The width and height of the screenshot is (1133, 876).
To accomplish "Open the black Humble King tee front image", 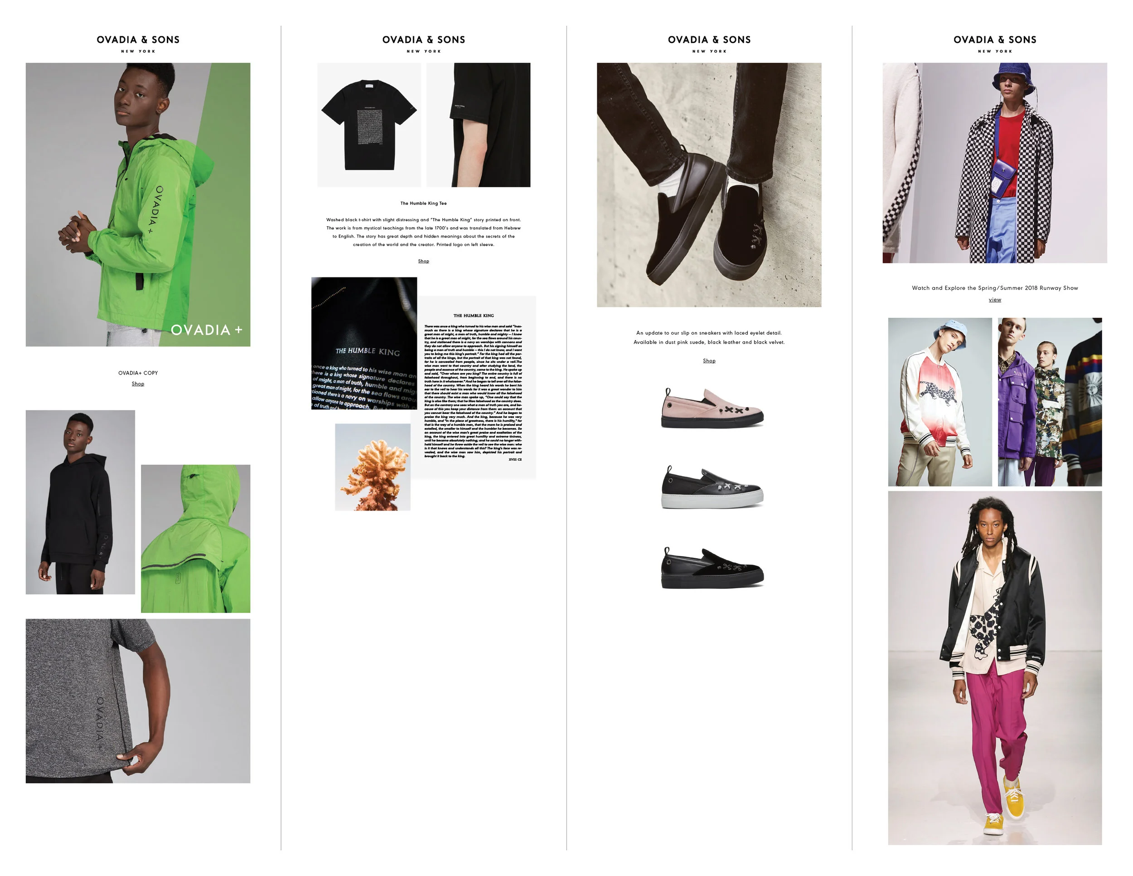I will pos(369,125).
